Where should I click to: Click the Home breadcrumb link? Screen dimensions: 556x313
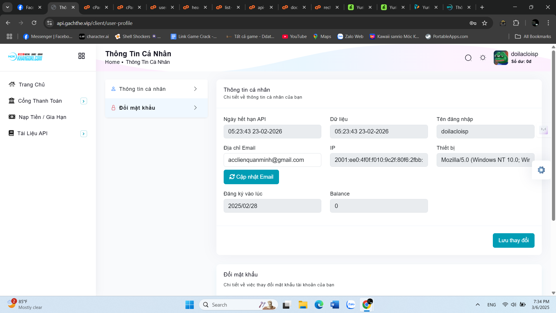point(112,62)
